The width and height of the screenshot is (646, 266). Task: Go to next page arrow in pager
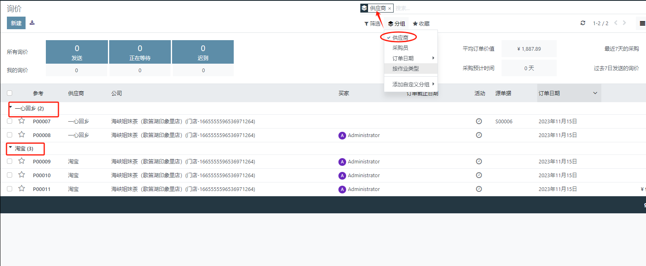click(624, 23)
